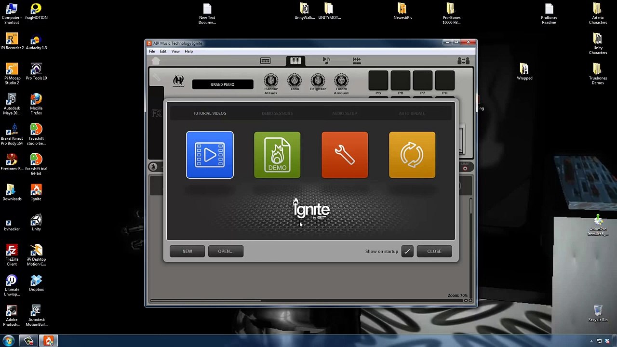Screen dimensions: 617x347
Task: Open the Windows Start menu
Action: 9,341
